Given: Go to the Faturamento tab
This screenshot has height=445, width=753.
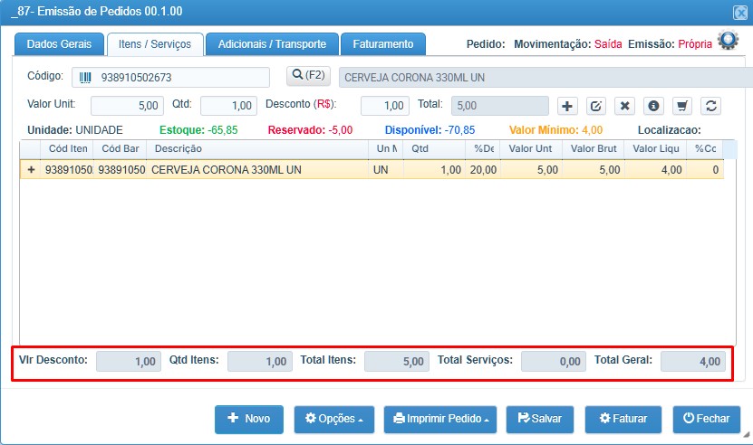Looking at the screenshot, I should click(x=383, y=44).
